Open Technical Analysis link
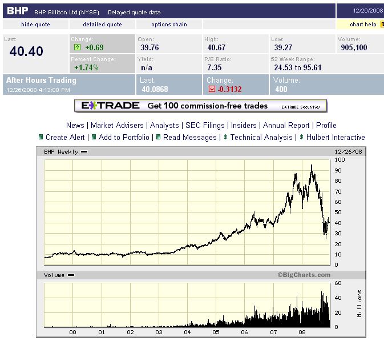This screenshot has height=345, width=384. 261,137
